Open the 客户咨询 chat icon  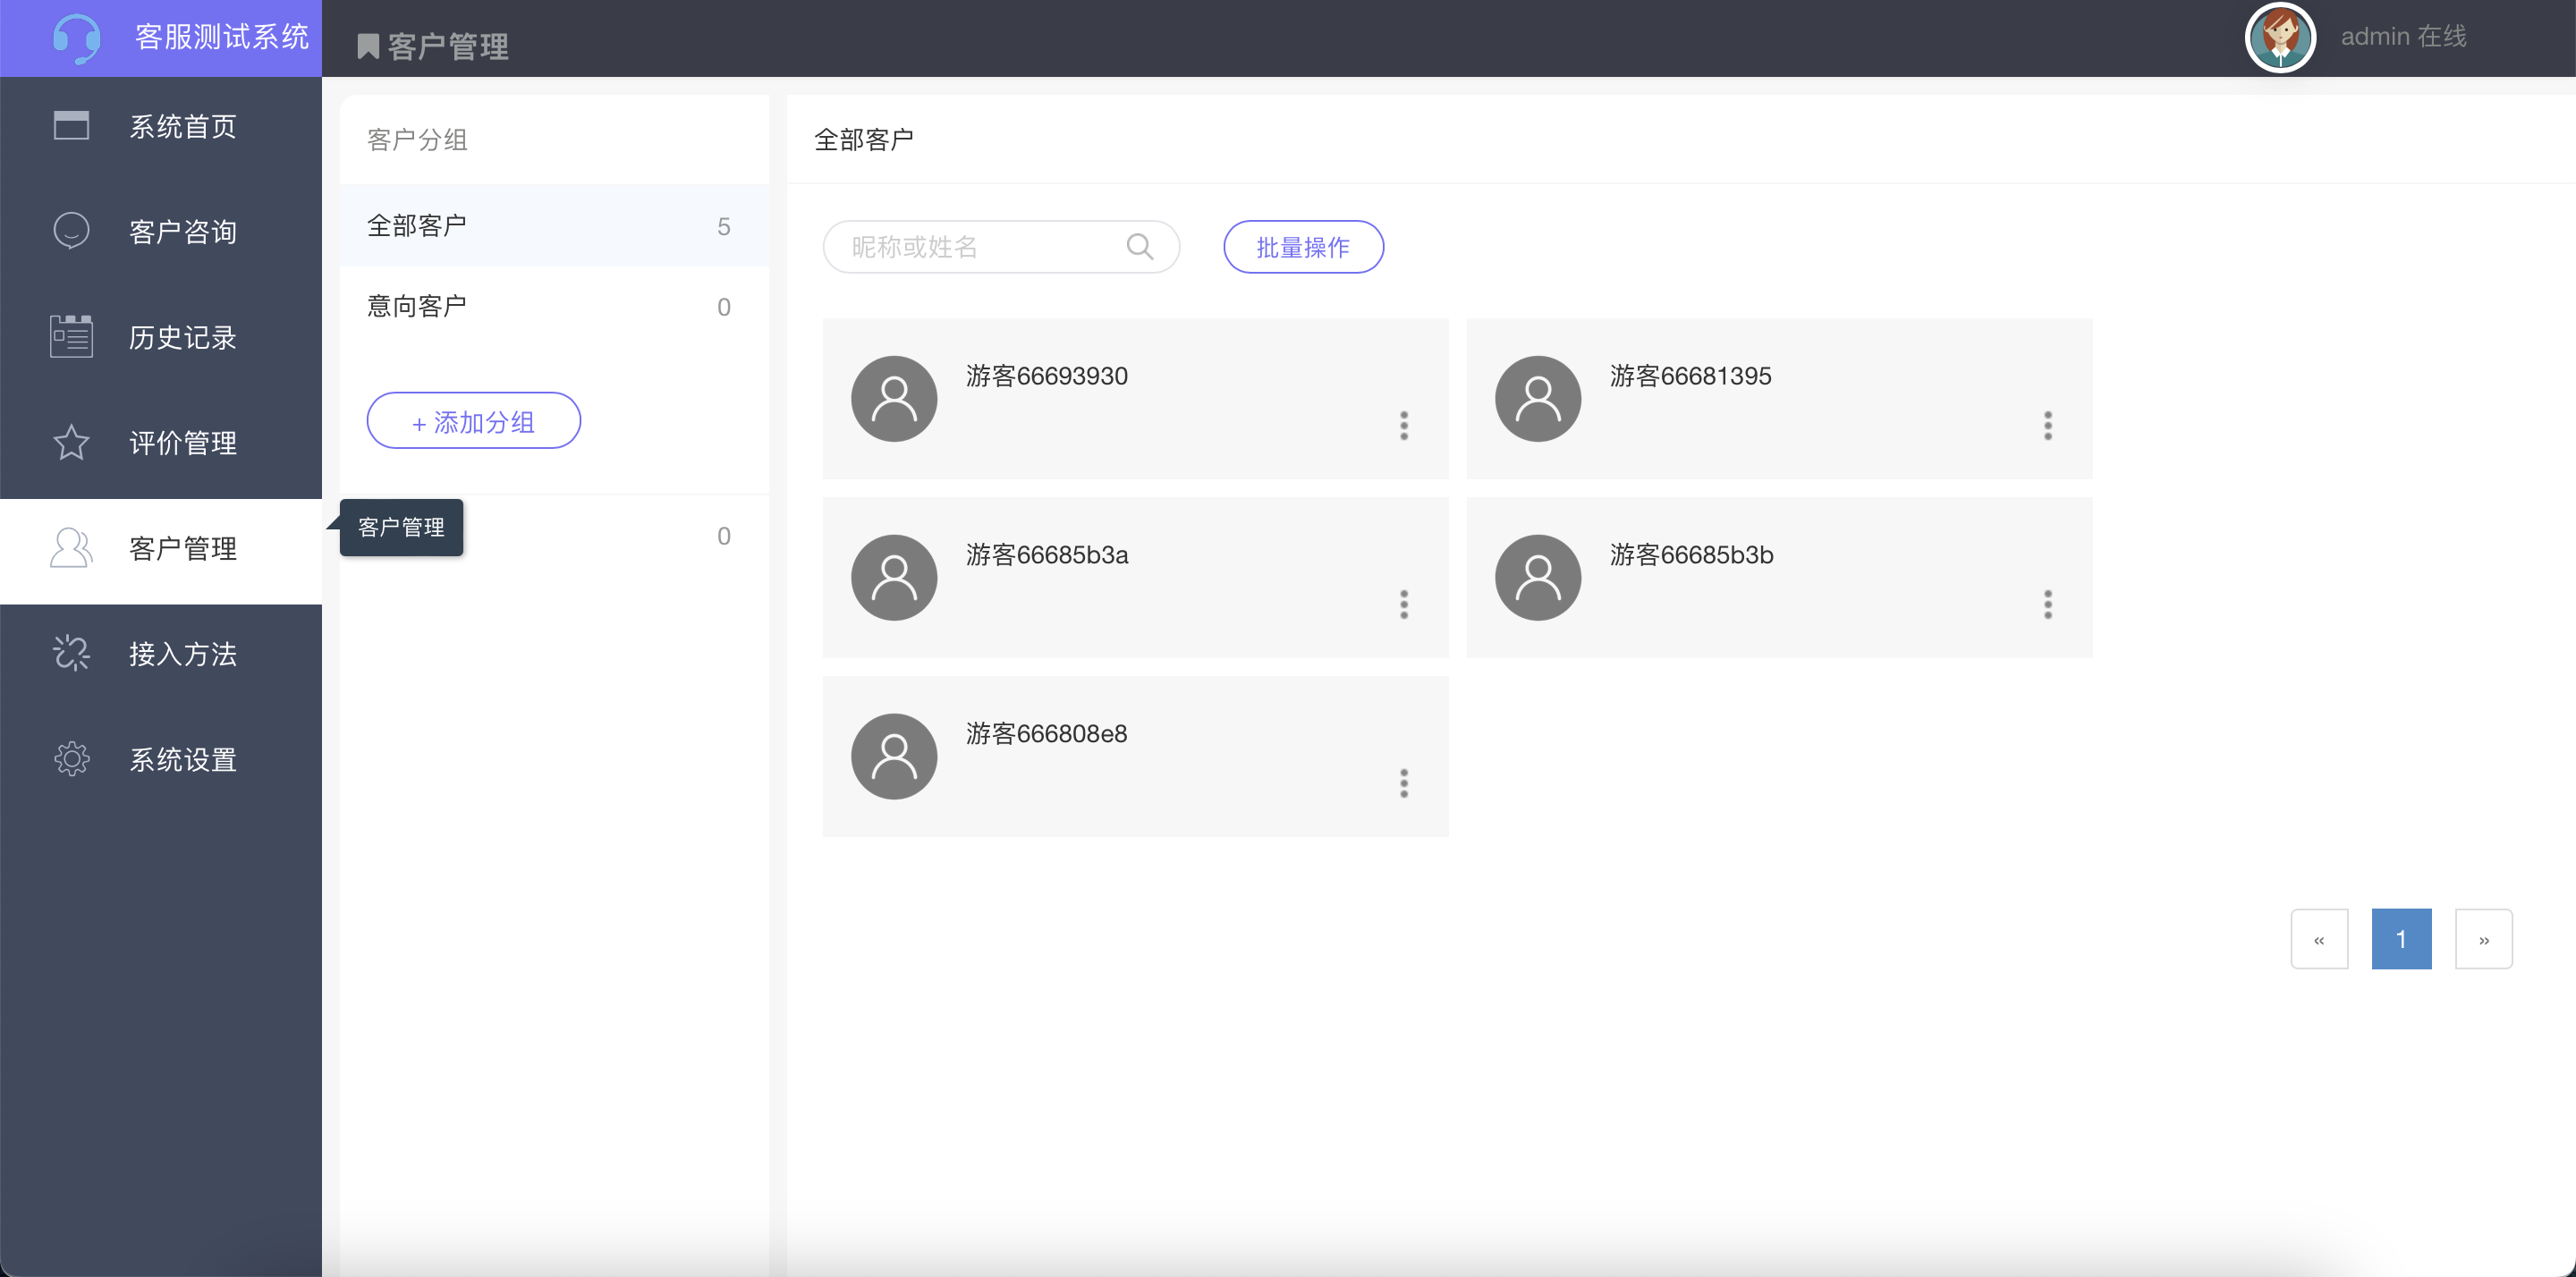pyautogui.click(x=71, y=231)
